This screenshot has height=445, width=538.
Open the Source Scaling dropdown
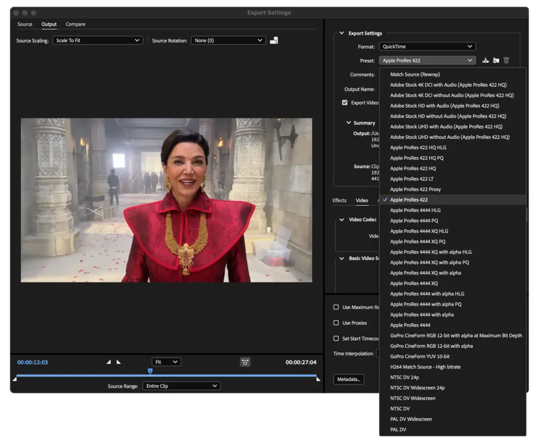tap(97, 41)
